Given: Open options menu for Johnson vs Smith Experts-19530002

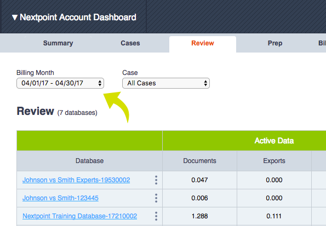Looking at the screenshot, I should tap(156, 180).
